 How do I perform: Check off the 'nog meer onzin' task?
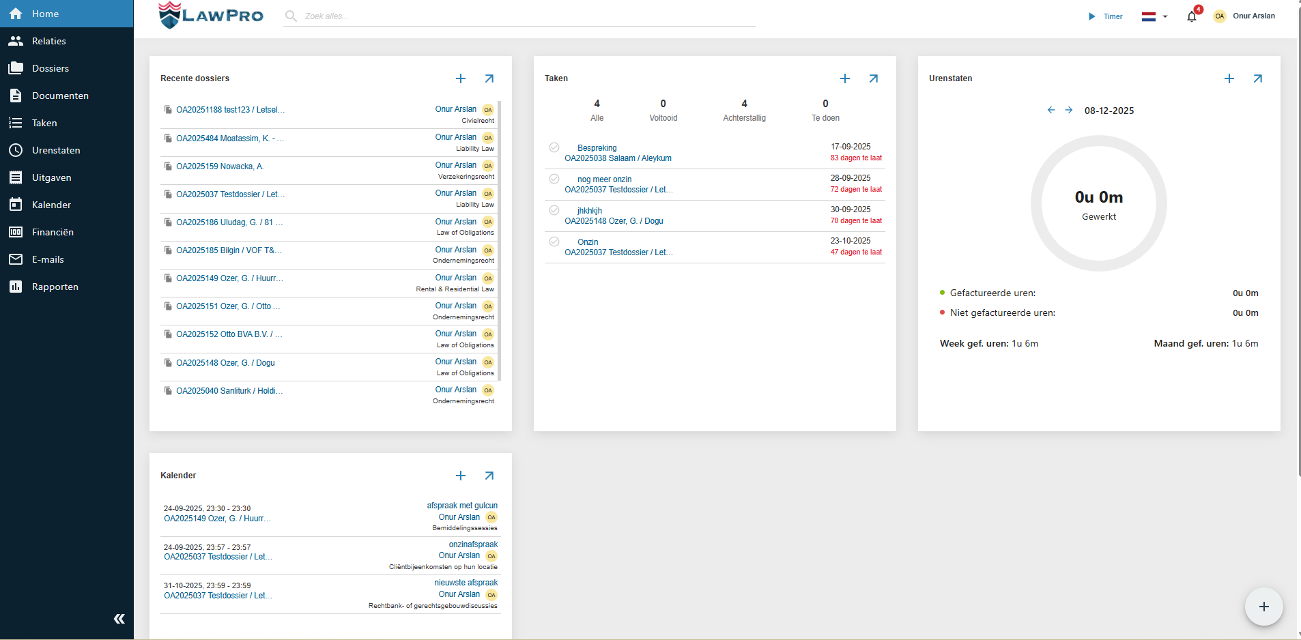[554, 179]
